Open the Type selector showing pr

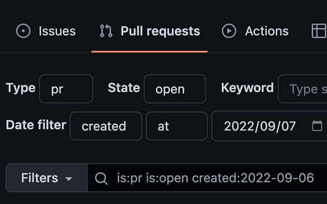click(66, 89)
